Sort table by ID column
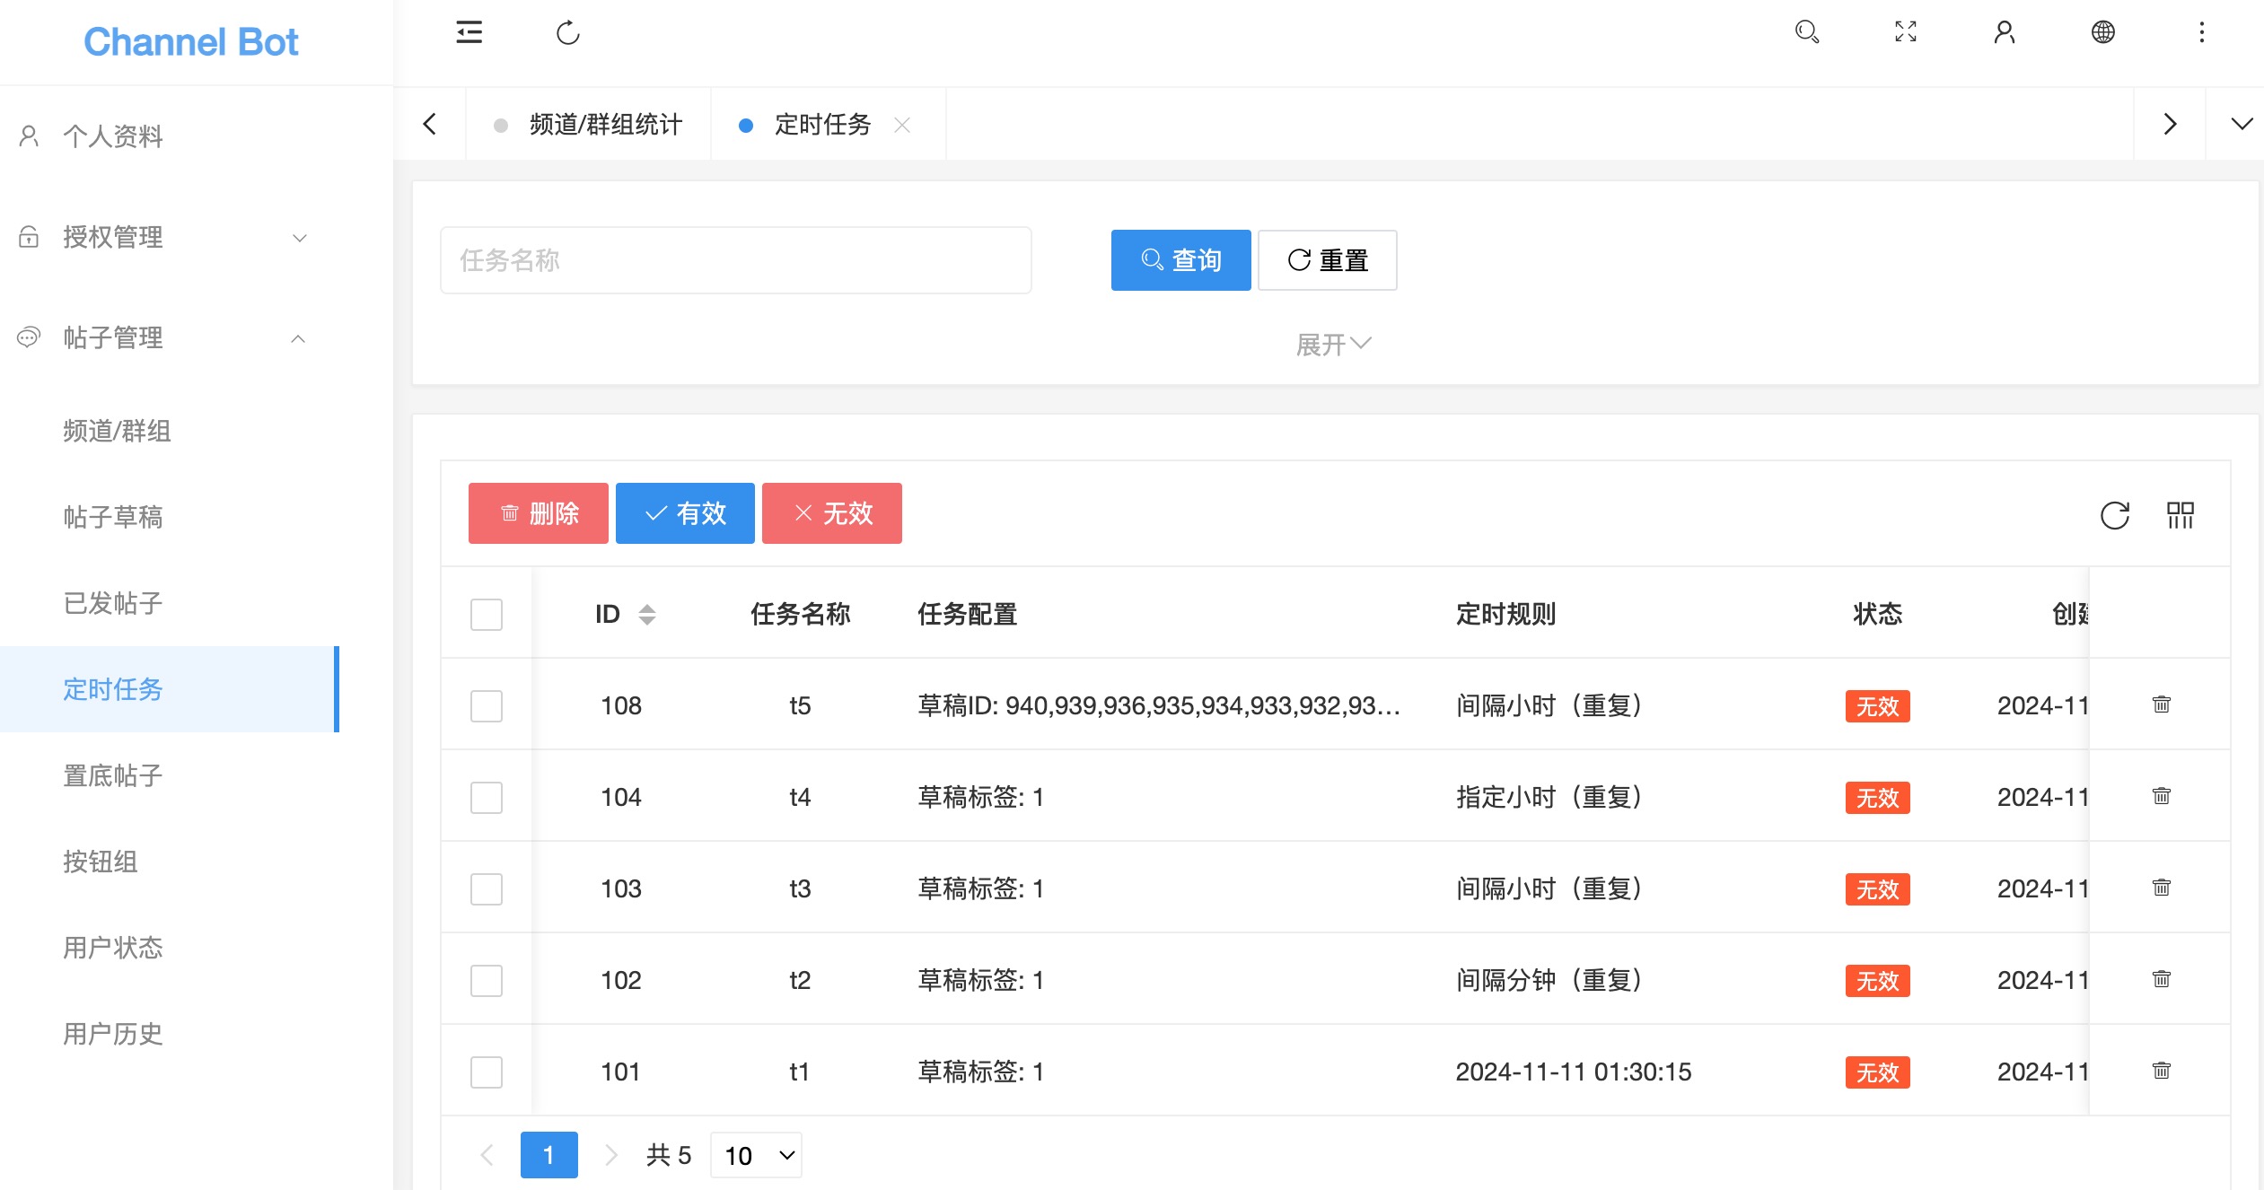Viewport: 2264px width, 1190px height. [646, 614]
